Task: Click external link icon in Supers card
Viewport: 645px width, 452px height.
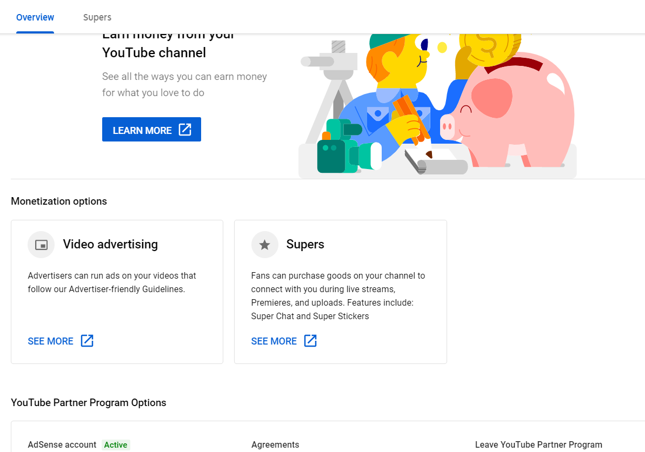Action: [x=310, y=341]
